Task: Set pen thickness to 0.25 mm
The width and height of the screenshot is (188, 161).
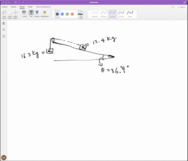Action: [95, 14]
